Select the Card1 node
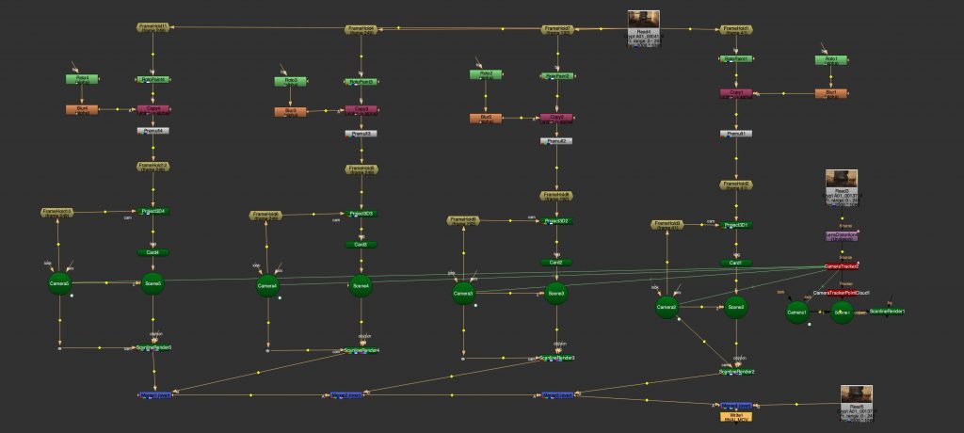964x433 pixels. coord(736,263)
